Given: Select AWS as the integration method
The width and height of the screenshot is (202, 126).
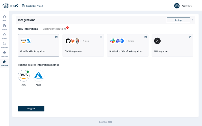Looking at the screenshot, I should 24,76.
